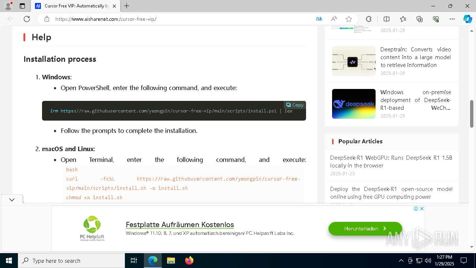
Task: Click the chmod +x install.sh line
Action: tap(94, 197)
